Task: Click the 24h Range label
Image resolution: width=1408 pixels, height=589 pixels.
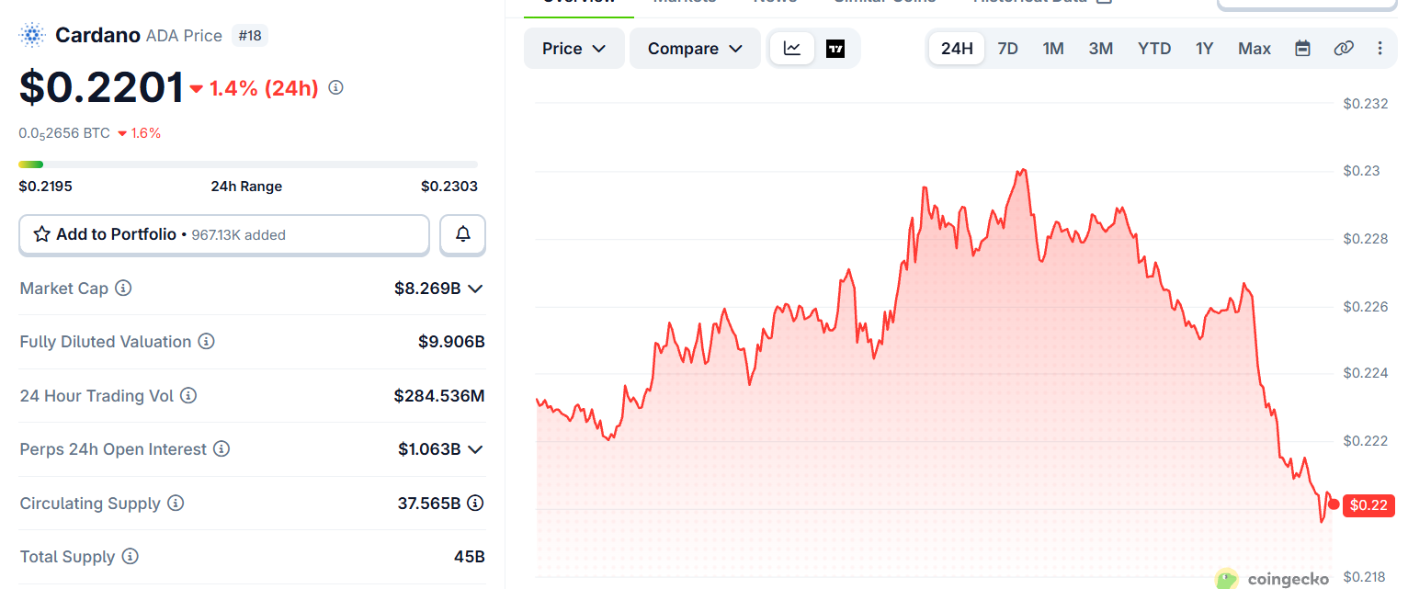Action: point(246,187)
